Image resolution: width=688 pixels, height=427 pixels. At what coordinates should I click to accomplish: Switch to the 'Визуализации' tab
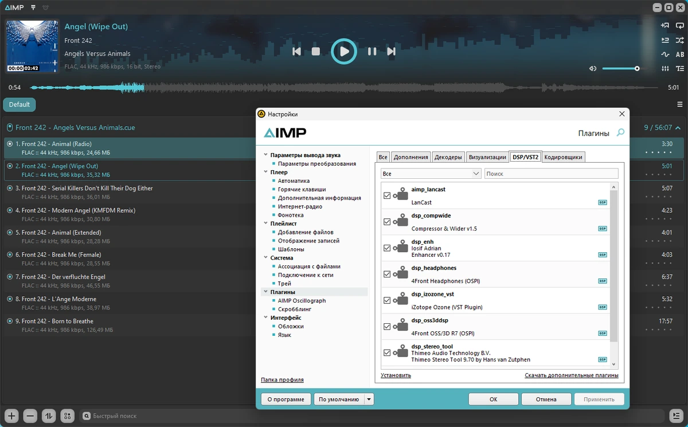pos(487,157)
